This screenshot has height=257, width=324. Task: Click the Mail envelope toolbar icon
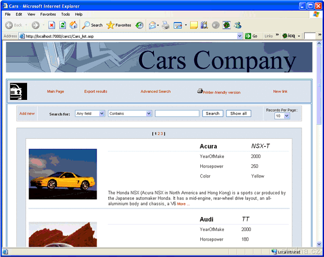(152, 25)
